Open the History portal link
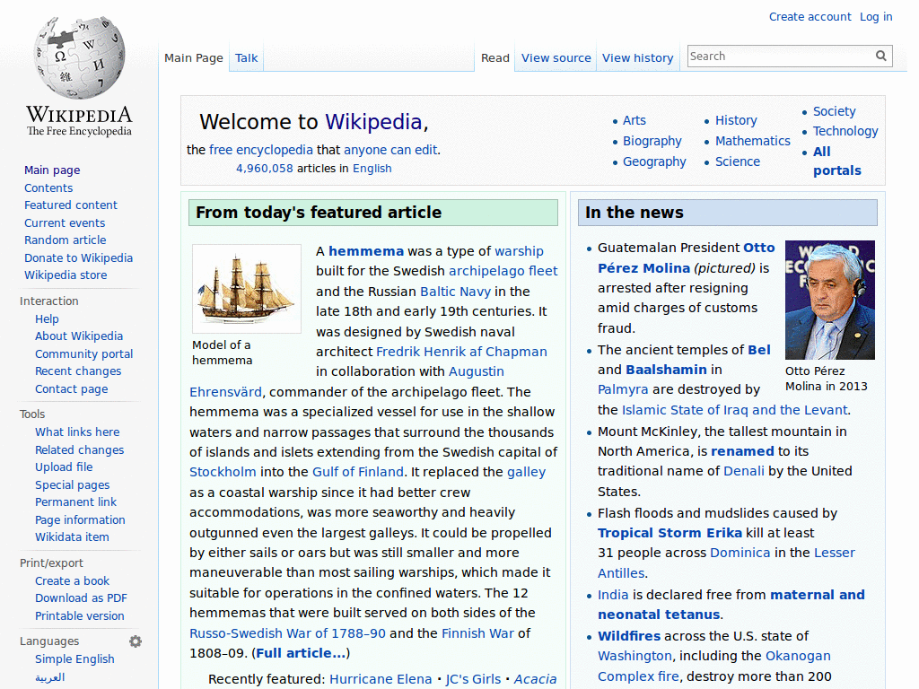Viewport: 919px width, 689px height. [x=736, y=121]
